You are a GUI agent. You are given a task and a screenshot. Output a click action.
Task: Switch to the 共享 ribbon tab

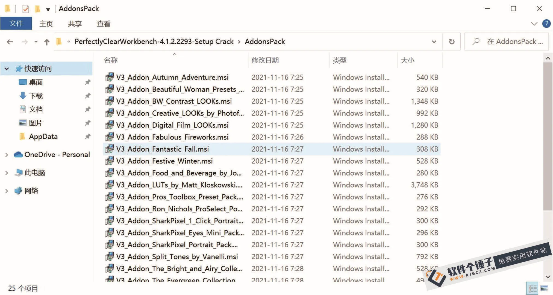(x=75, y=24)
